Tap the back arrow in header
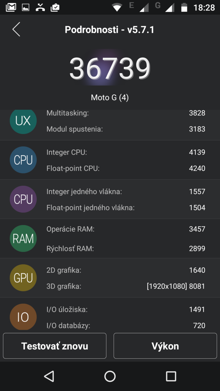 [x=16, y=29]
